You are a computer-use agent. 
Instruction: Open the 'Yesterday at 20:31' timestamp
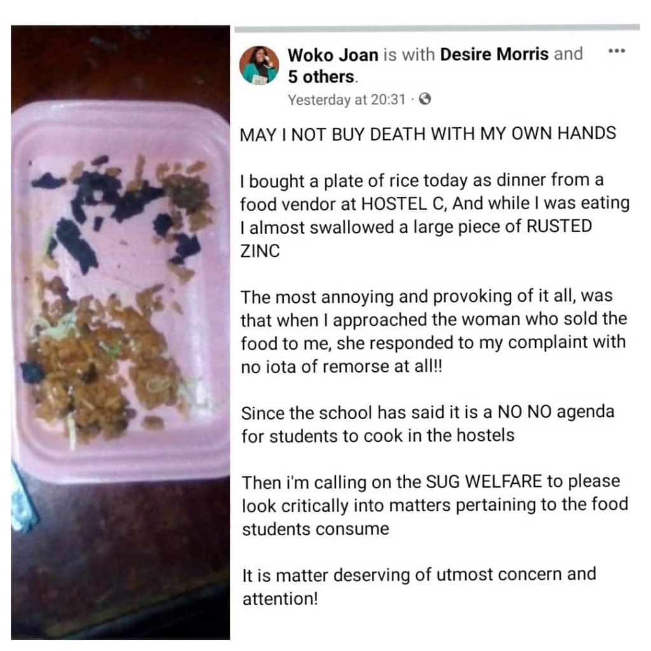tap(346, 100)
